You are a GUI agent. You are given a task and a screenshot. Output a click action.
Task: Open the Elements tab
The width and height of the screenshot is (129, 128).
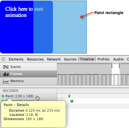coord(16,59)
